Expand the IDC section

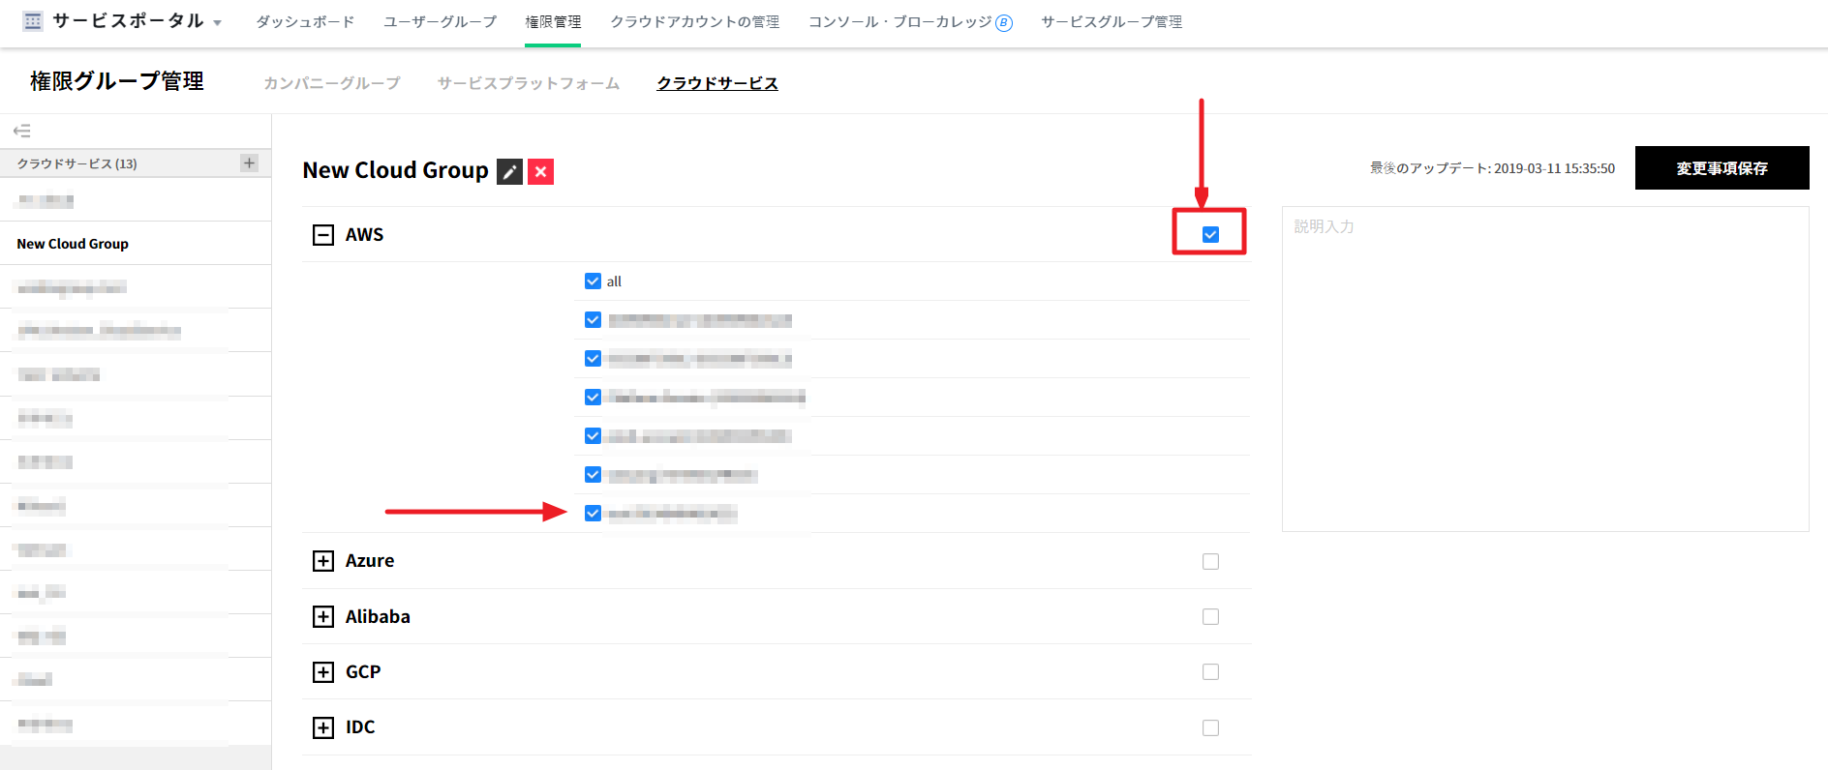[322, 727]
